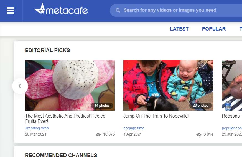
Task: Click the 28 photos badge
Action: 200,106
